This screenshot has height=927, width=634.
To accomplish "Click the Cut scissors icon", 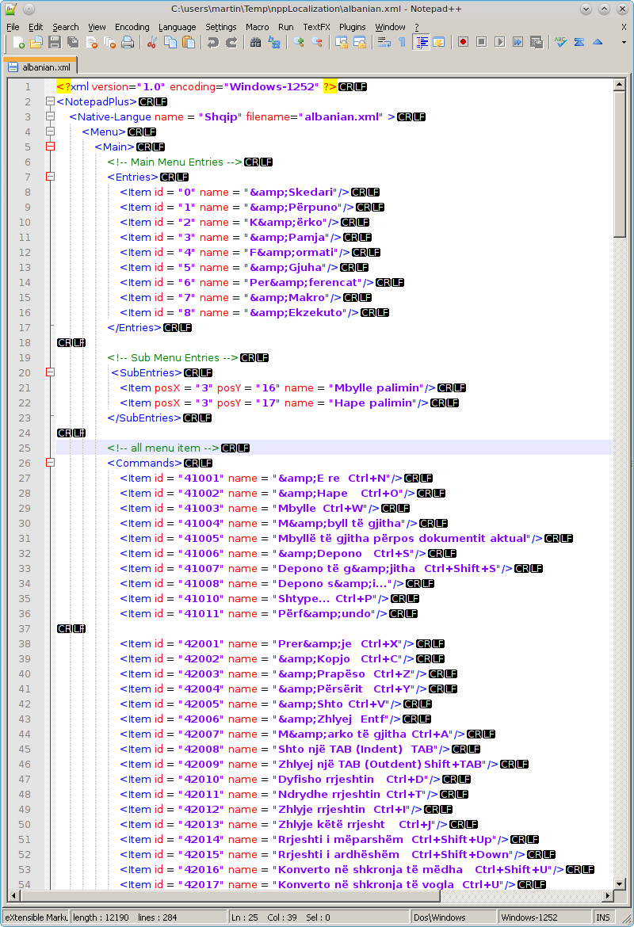I will click(x=152, y=42).
